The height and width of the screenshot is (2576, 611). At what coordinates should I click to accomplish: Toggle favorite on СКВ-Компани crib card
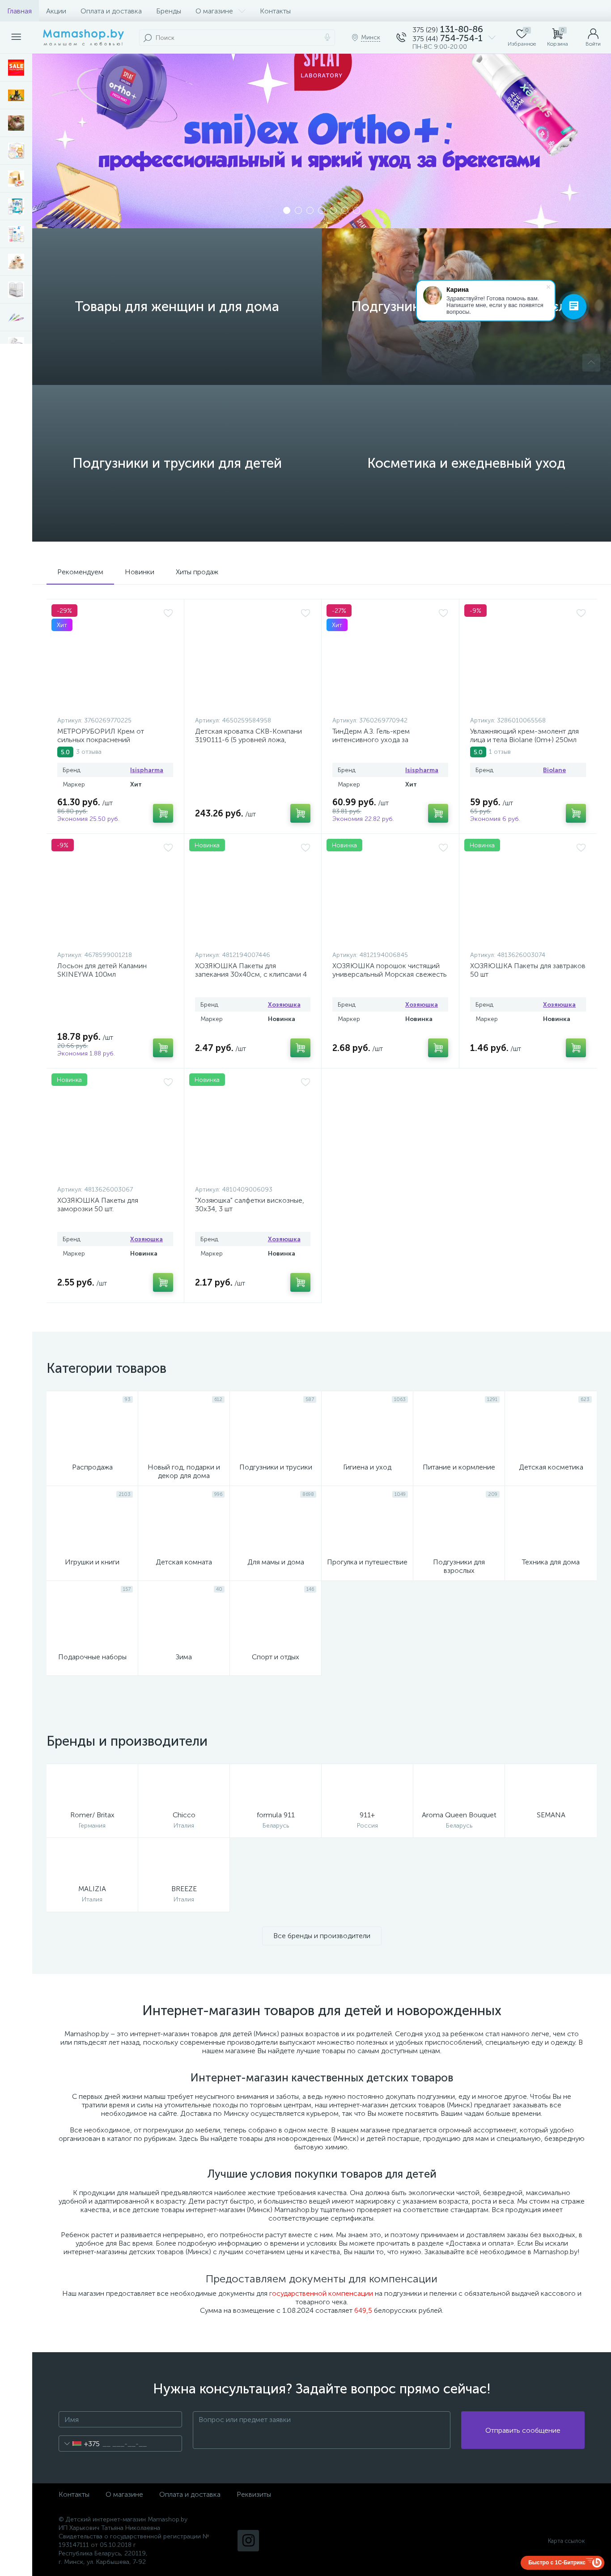point(306,613)
